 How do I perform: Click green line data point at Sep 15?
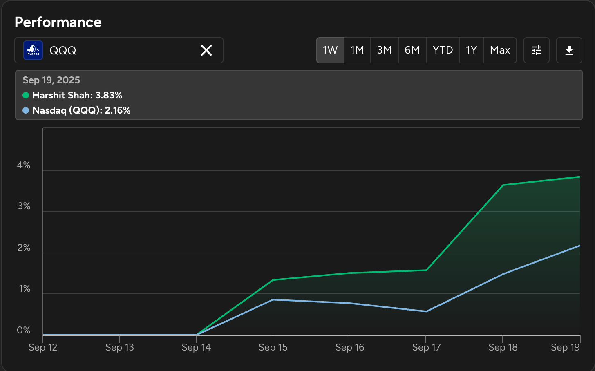point(273,280)
